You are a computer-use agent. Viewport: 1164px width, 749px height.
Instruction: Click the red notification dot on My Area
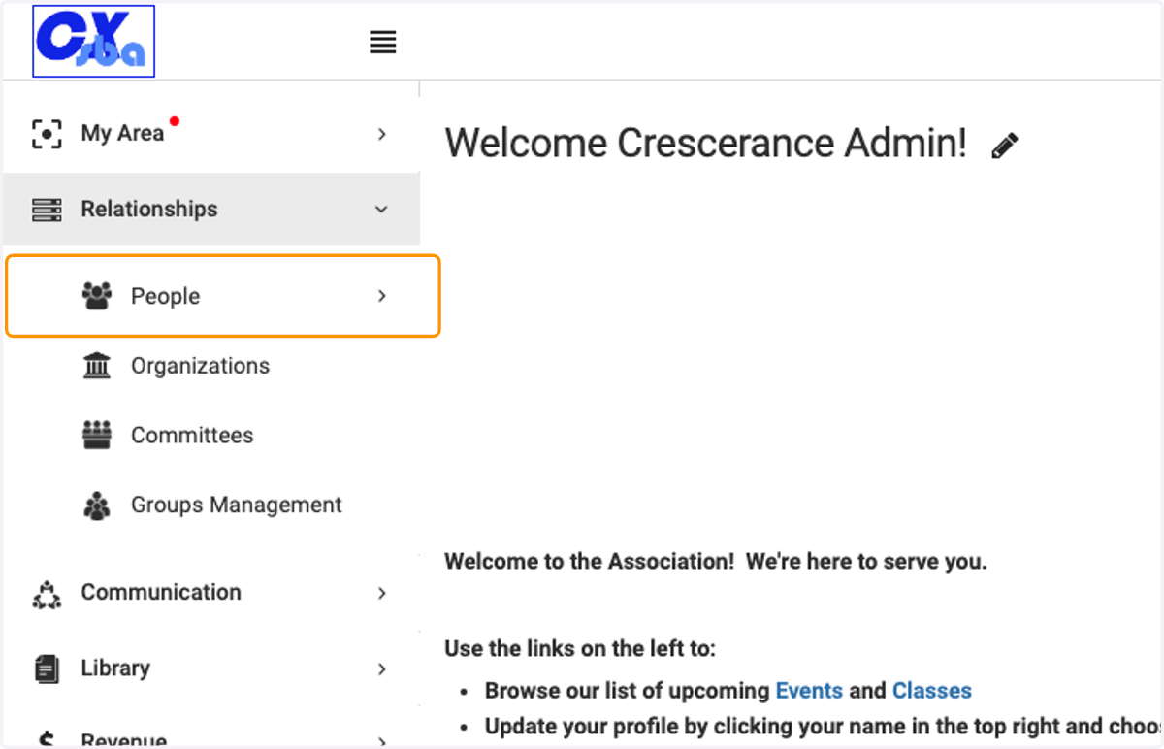(175, 121)
